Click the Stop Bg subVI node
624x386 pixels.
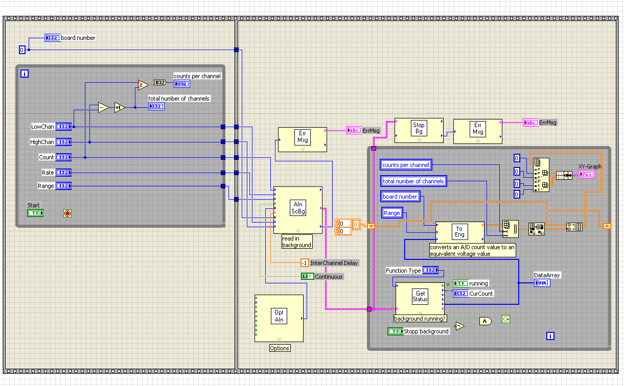[419, 131]
